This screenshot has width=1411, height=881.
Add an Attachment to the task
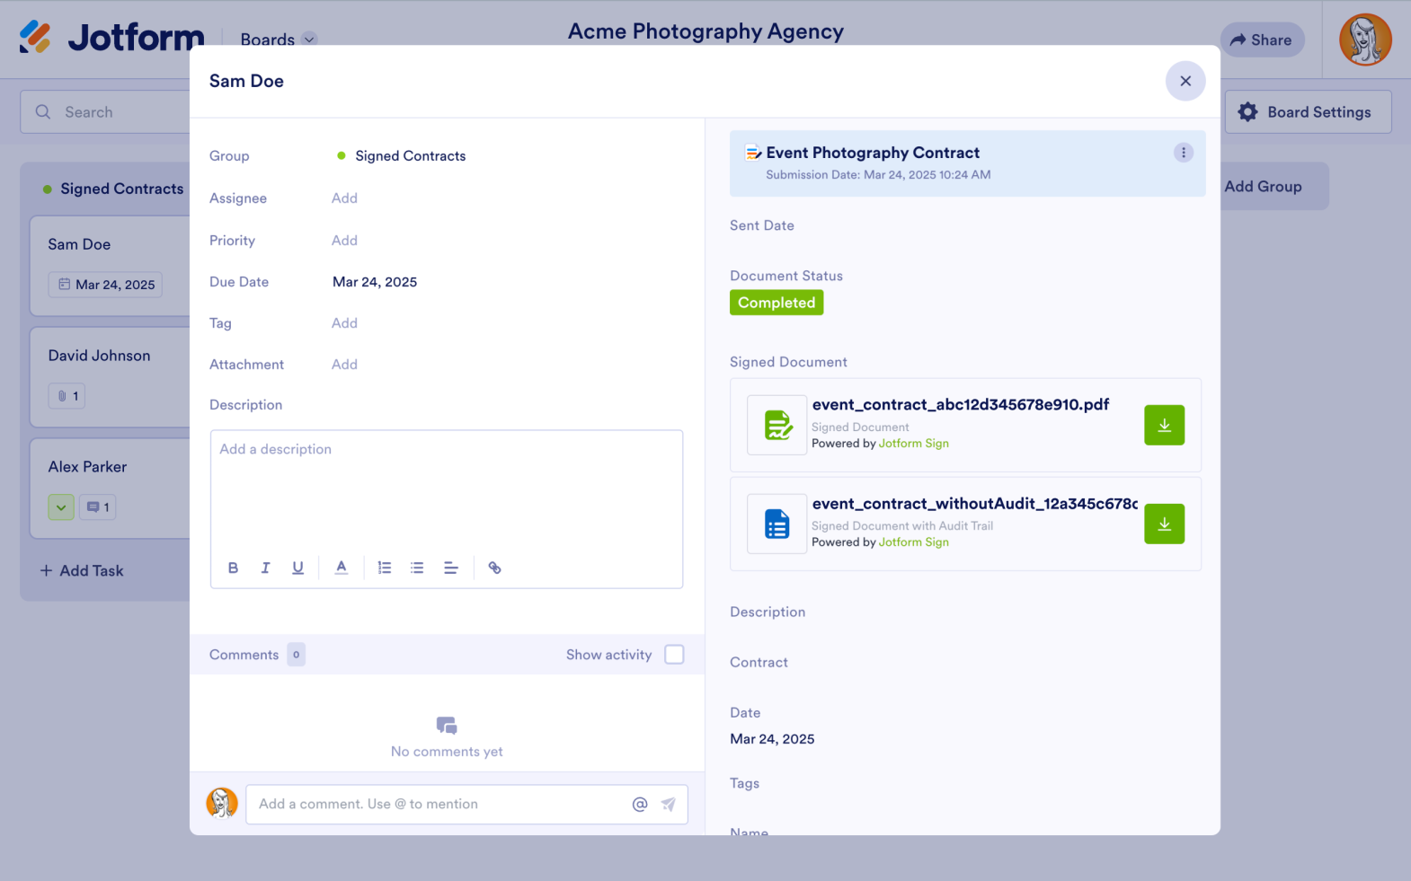click(344, 365)
